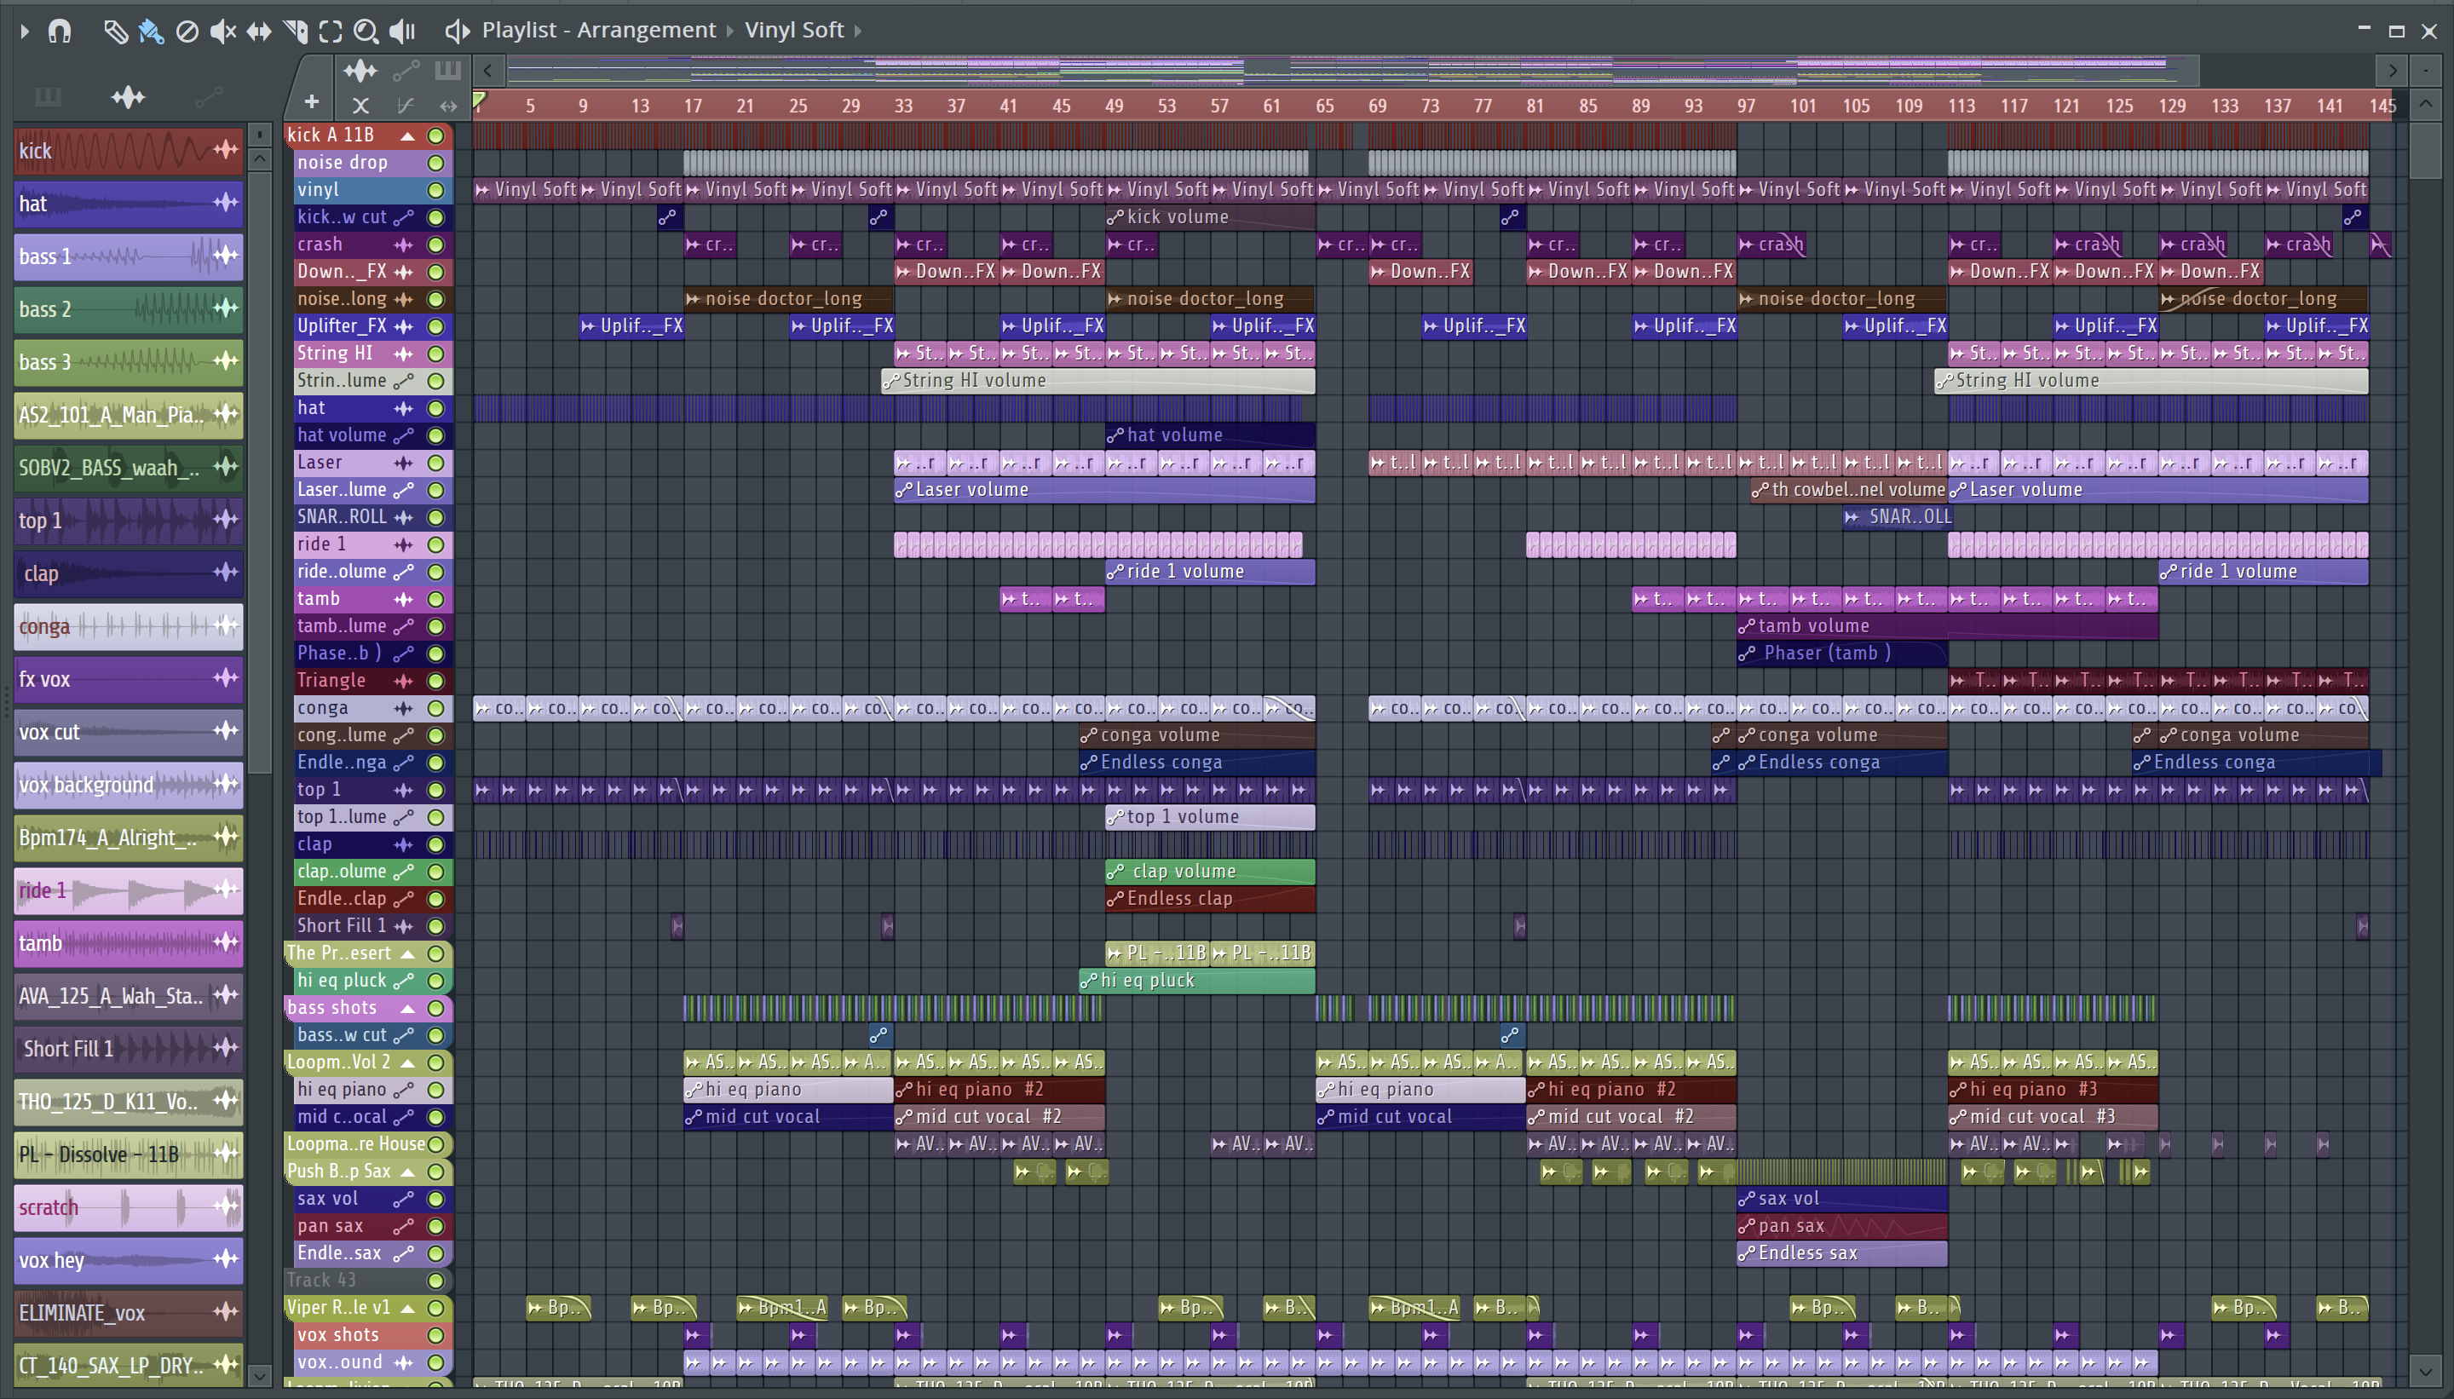Collapse the Push B..p Sax track group

coord(407,1172)
